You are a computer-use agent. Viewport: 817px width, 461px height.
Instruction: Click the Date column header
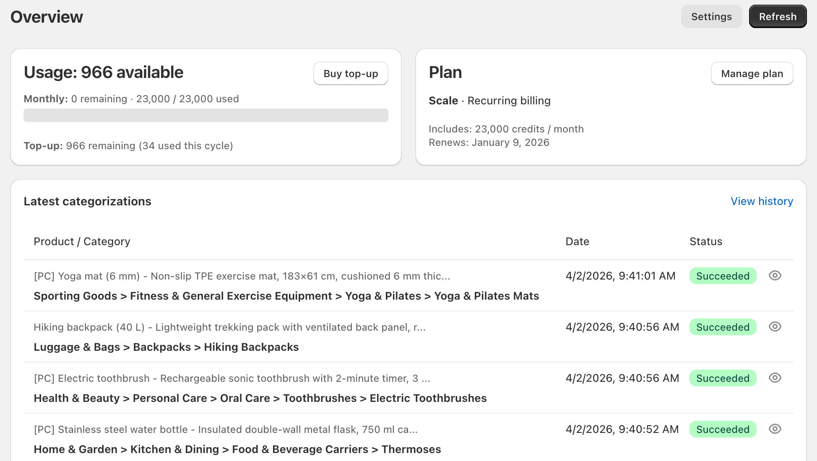click(577, 241)
